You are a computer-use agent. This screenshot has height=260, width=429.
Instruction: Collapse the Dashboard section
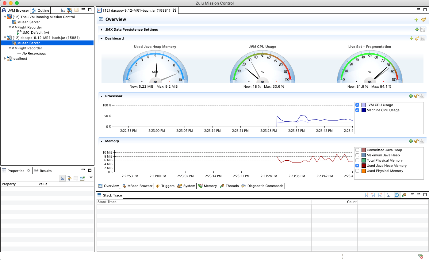(102, 38)
